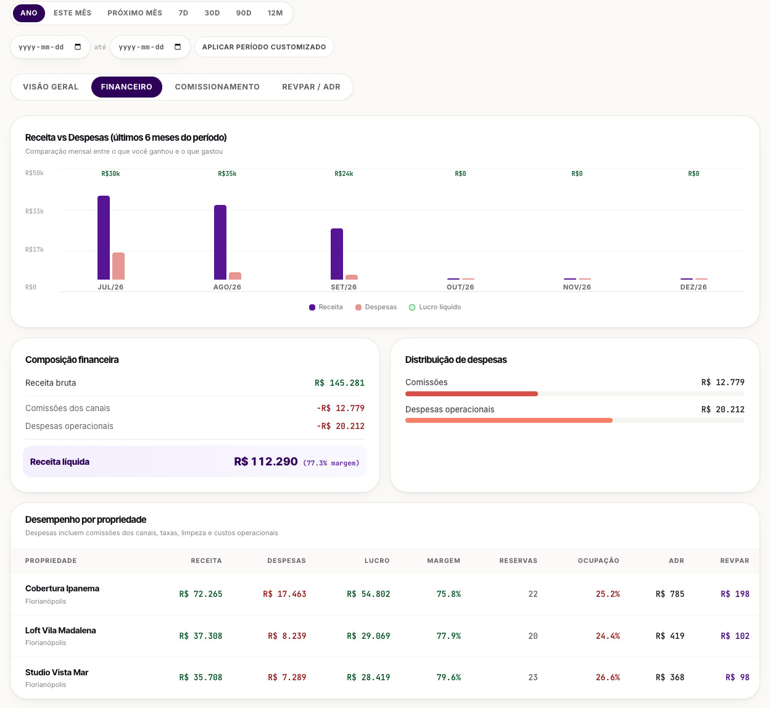
Task: Click the R$ 35.708 revenue value
Action: [x=201, y=677]
